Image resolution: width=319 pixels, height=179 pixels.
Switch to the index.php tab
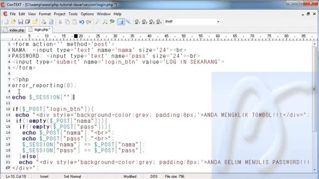13,30
